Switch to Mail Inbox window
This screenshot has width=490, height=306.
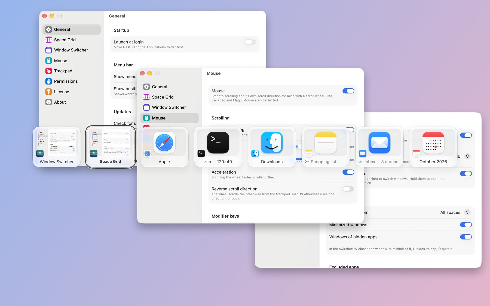[379, 147]
